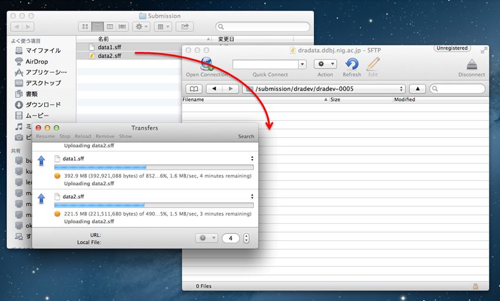Click the Disconnect eject icon
This screenshot has width=500, height=301.
point(471,64)
